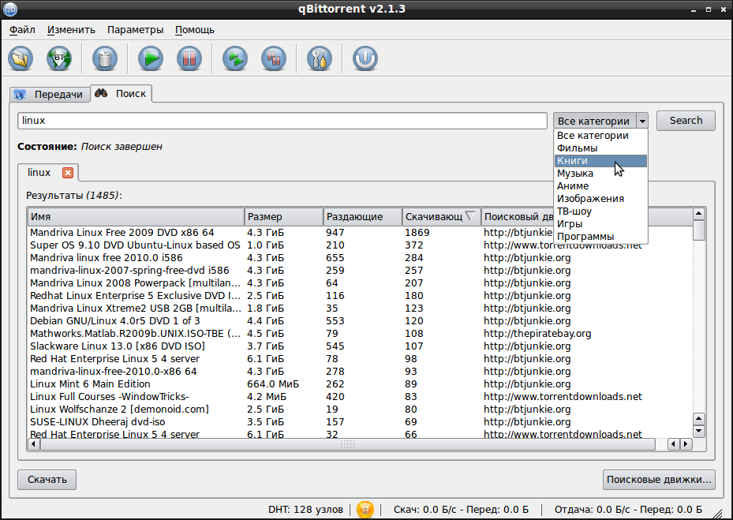Open the Параметры menu
Viewport: 733px width, 520px height.
135,30
